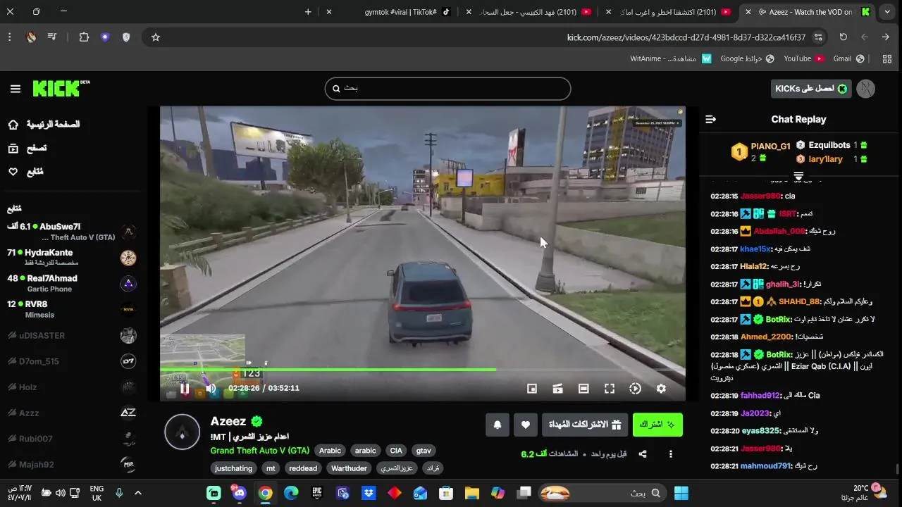The height and width of the screenshot is (507, 902).
Task: Open HydraKante channel in sidebar
Action: coord(70,257)
